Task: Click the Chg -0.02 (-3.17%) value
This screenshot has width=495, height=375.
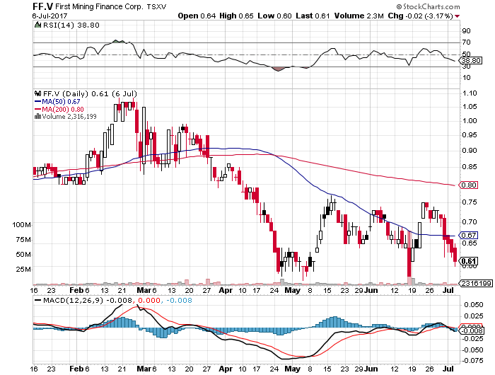Action: coord(420,16)
